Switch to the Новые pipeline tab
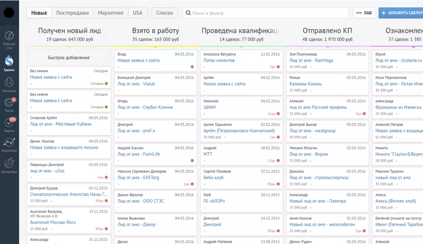This screenshot has height=244, width=423. pyautogui.click(x=39, y=13)
